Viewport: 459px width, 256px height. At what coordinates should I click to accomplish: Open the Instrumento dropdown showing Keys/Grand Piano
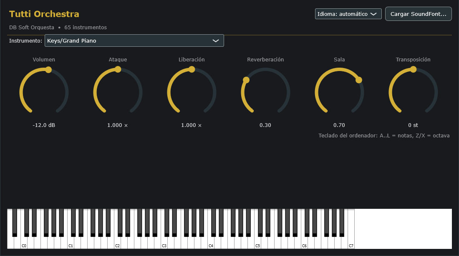point(134,41)
